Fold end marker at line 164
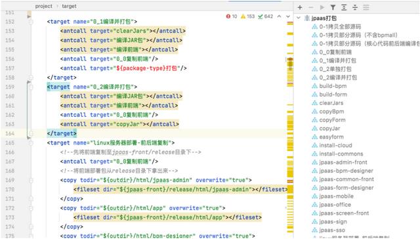The image size is (420, 239). 31,134
